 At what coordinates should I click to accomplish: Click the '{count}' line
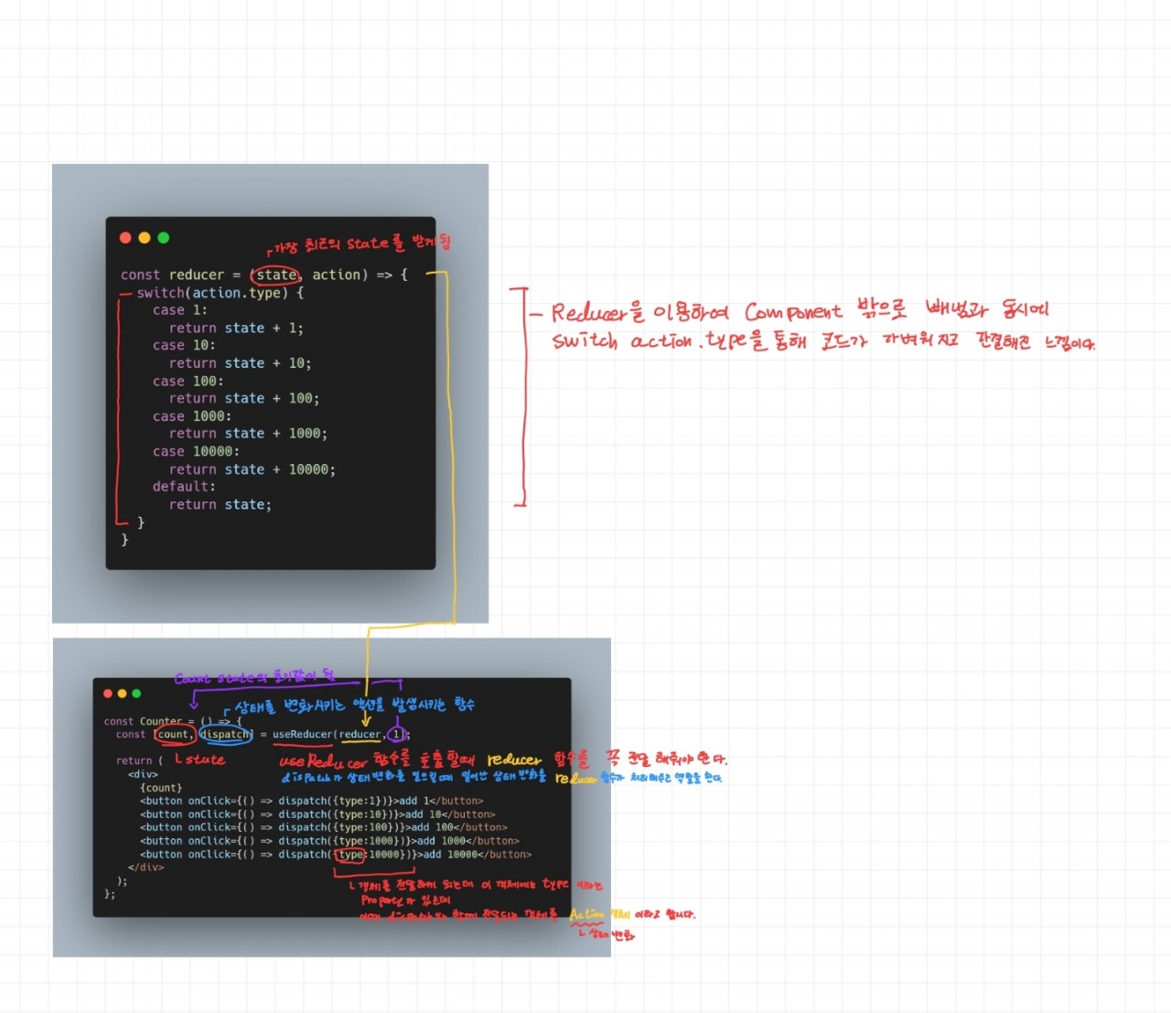161,788
